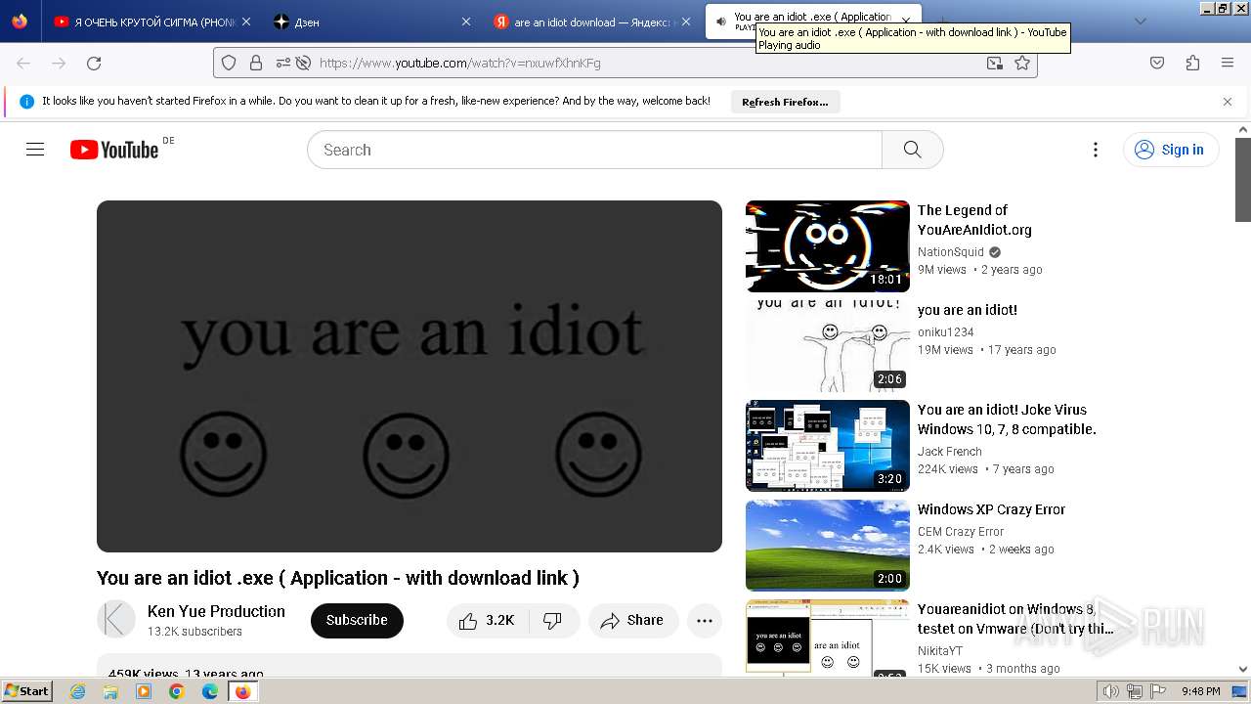Open tracking protection shield icon
The image size is (1251, 704).
coord(229,63)
